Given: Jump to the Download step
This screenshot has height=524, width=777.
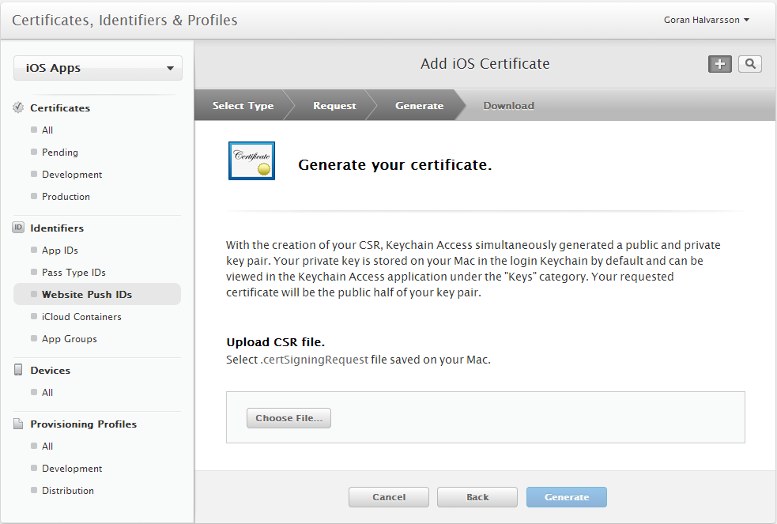Looking at the screenshot, I should [x=508, y=104].
